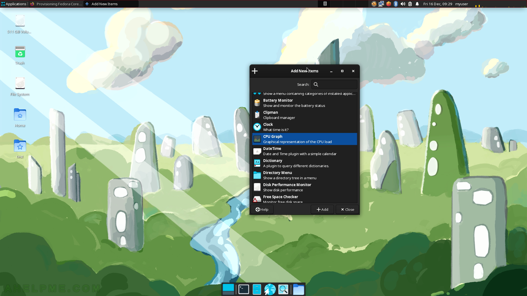Screen dimensions: 527x296
Task: Open the Trash desktop icon
Action: pos(20,55)
